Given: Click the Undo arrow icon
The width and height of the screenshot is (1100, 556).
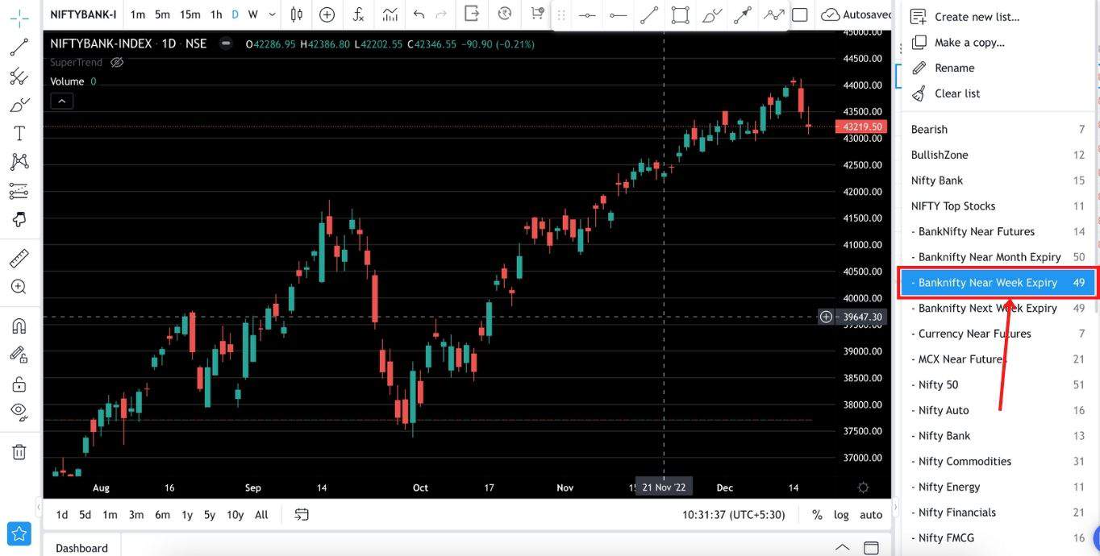Looking at the screenshot, I should [419, 15].
